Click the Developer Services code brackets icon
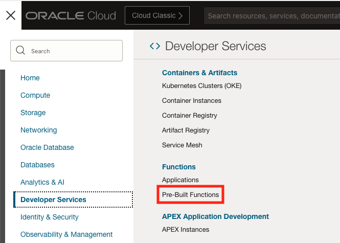Image resolution: width=340 pixels, height=243 pixels. (x=154, y=46)
